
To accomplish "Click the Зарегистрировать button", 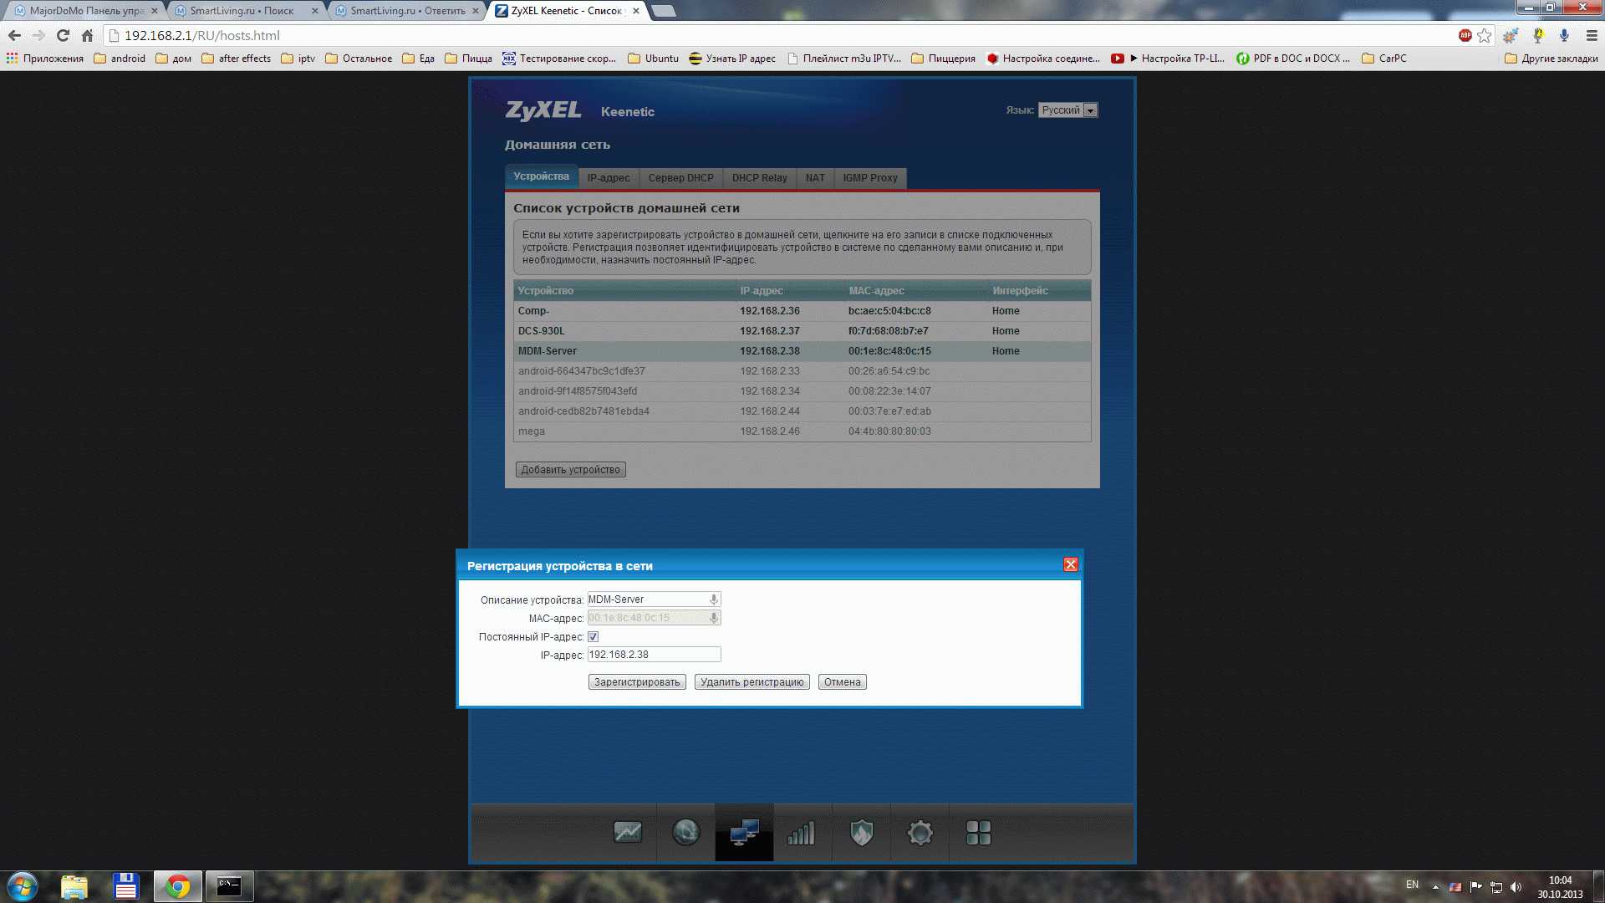I will (637, 682).
